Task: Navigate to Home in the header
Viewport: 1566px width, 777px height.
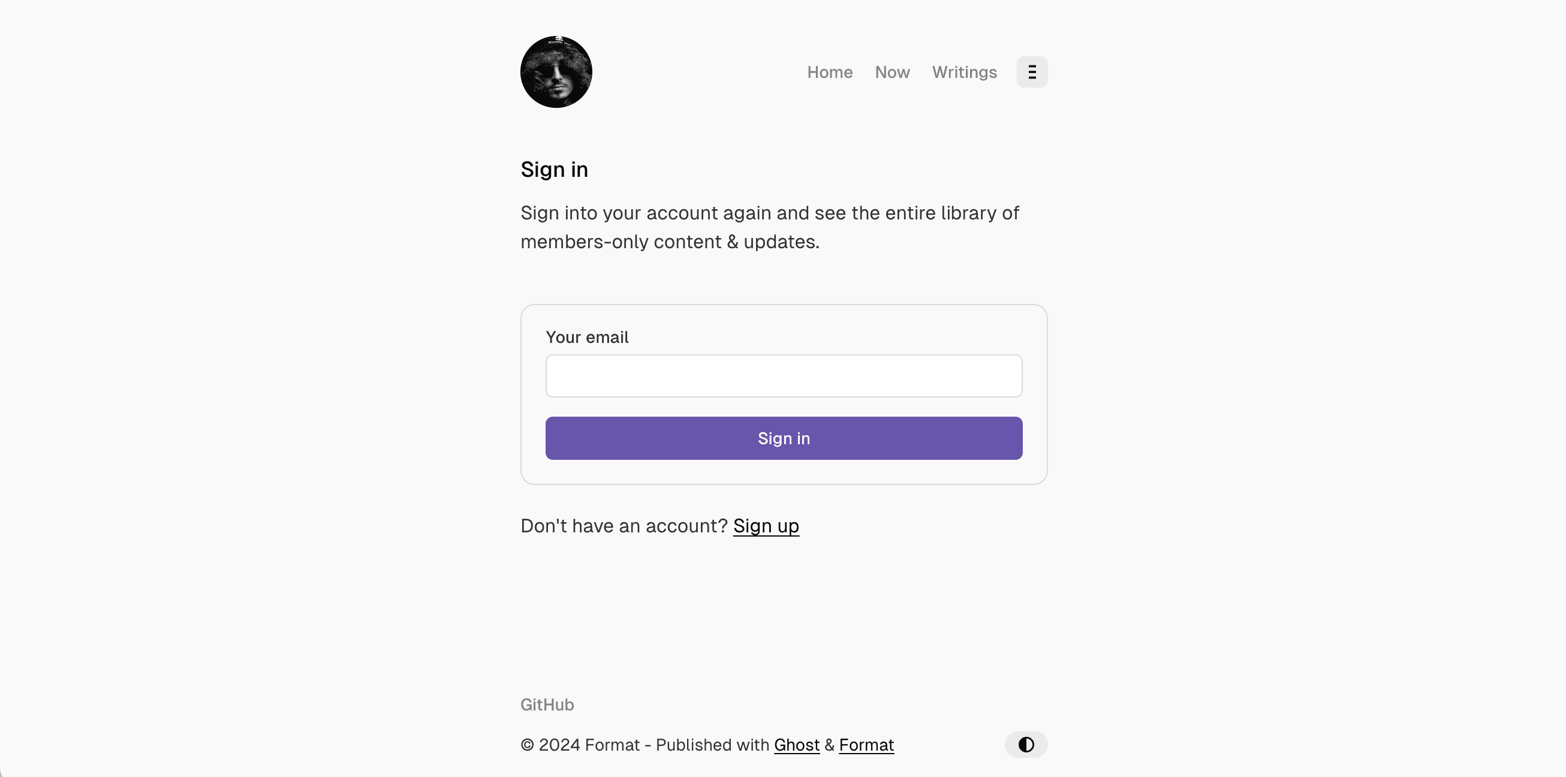Action: click(830, 72)
